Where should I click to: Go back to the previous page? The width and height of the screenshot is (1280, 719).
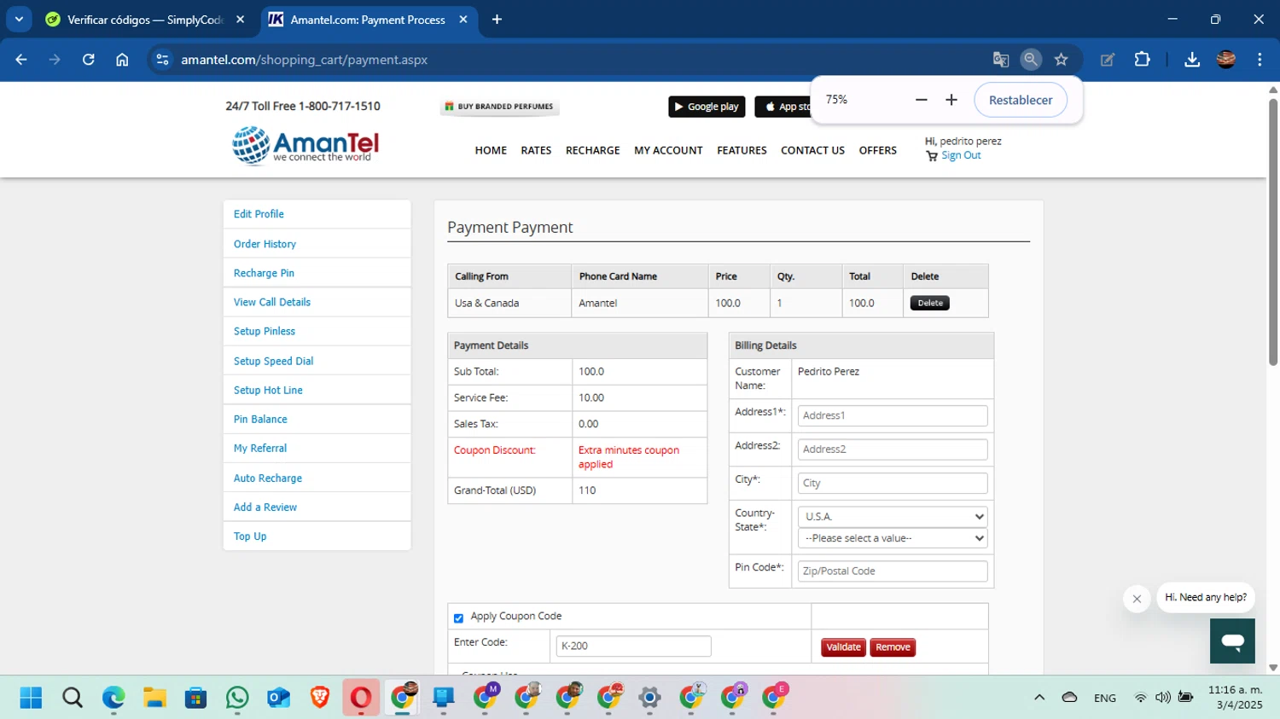21,60
